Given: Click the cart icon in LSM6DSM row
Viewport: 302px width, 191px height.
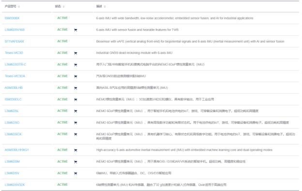Looking at the screenshot, I should [75, 162].
